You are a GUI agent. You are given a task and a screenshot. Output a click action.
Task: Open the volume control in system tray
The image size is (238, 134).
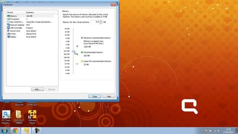pos(219,131)
